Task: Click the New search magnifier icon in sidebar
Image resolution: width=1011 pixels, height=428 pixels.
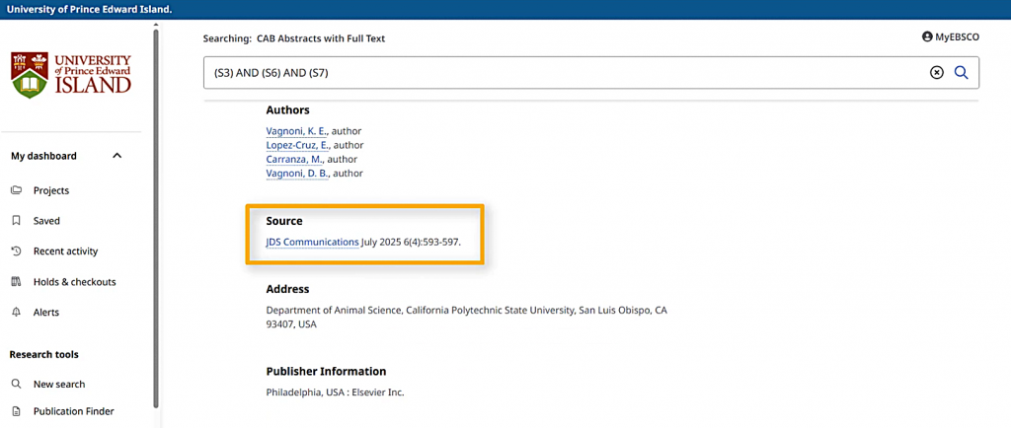Action: pos(16,385)
